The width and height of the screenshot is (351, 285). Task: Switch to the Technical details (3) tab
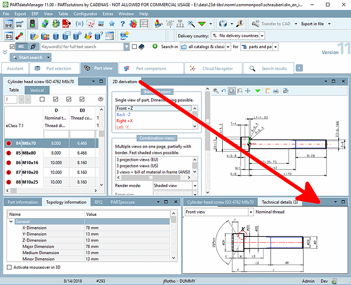(x=279, y=202)
